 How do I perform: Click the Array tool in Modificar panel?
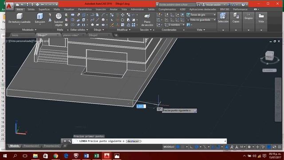pyautogui.click(x=134, y=25)
